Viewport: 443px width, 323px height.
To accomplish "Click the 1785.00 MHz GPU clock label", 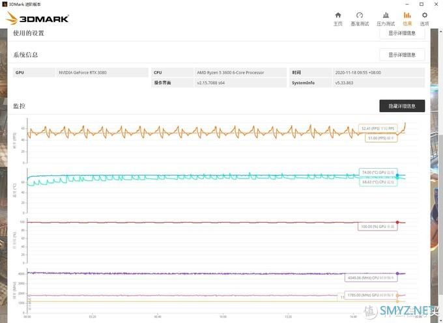I will pos(371,295).
